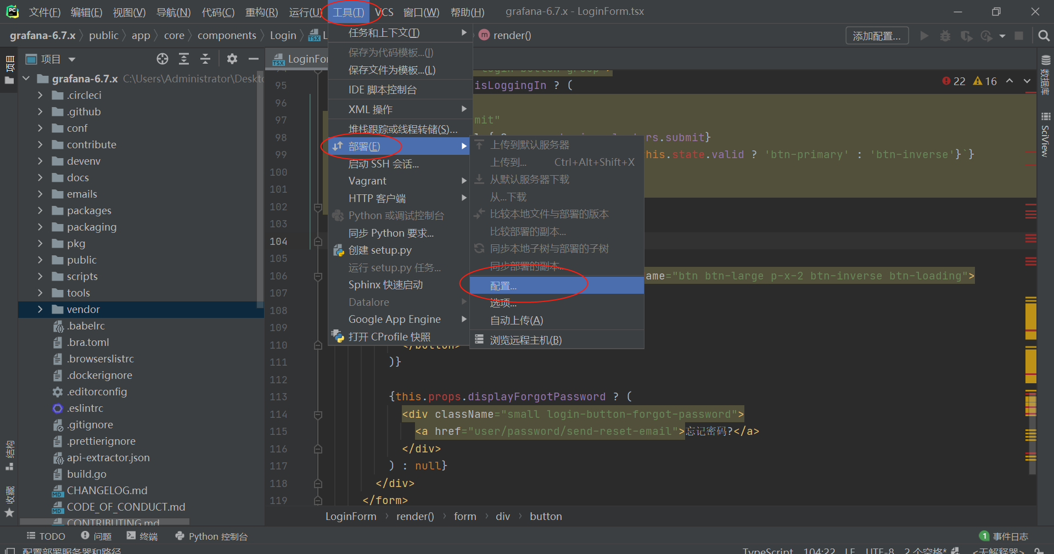Screen dimensions: 1054x554
Task: Select 配置... in deployment submenu
Action: (557, 286)
